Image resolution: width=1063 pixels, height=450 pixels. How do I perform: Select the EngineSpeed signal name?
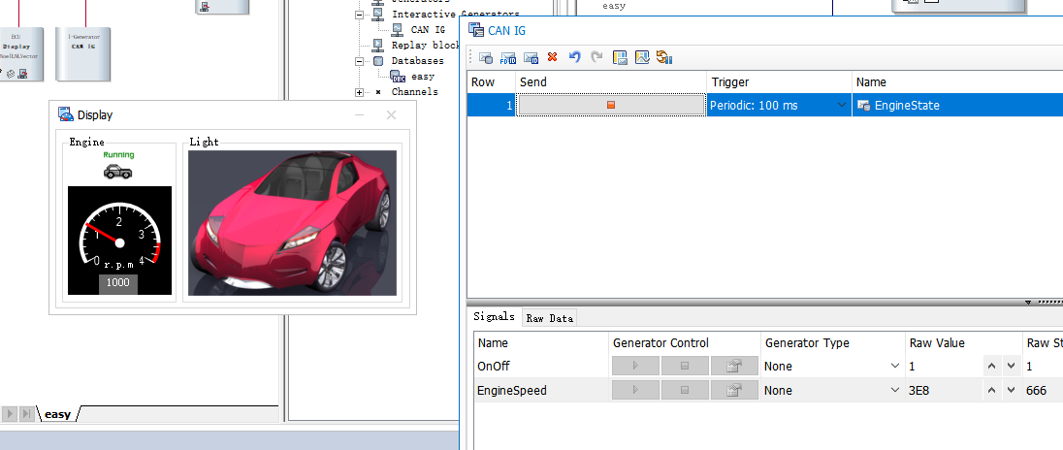click(512, 391)
